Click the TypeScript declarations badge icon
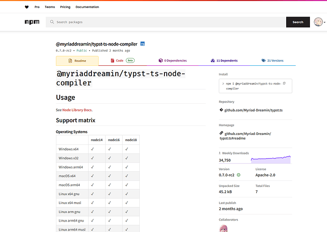Viewport: 327px width, 232px height. tap(142, 44)
